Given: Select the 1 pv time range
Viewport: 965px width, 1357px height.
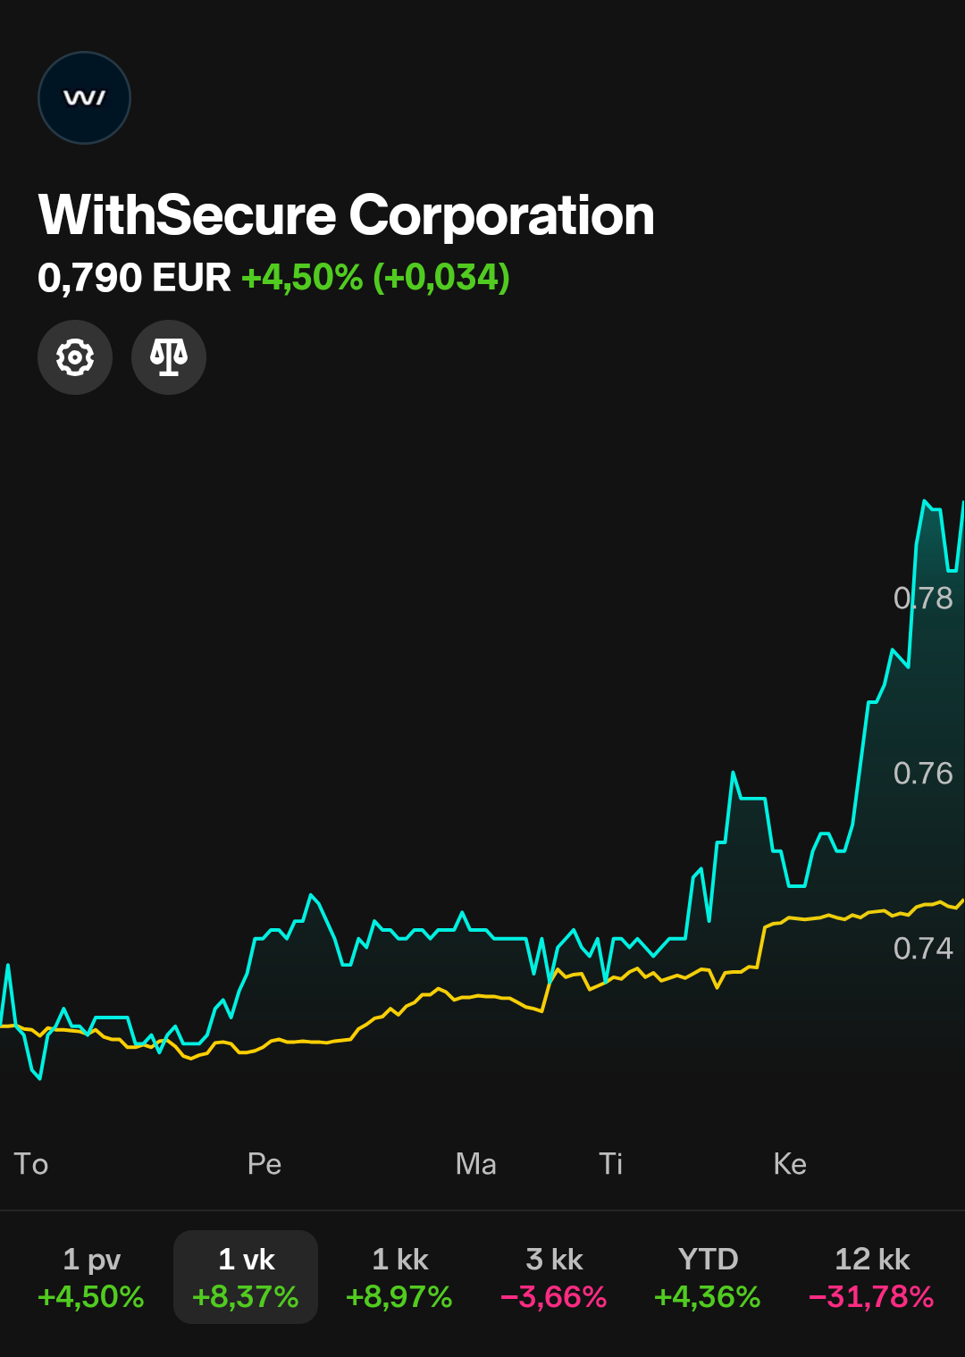Looking at the screenshot, I should coord(91,1277).
